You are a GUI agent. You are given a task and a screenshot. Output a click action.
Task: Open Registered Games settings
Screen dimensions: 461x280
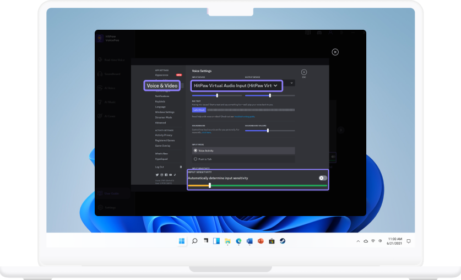[165, 141]
